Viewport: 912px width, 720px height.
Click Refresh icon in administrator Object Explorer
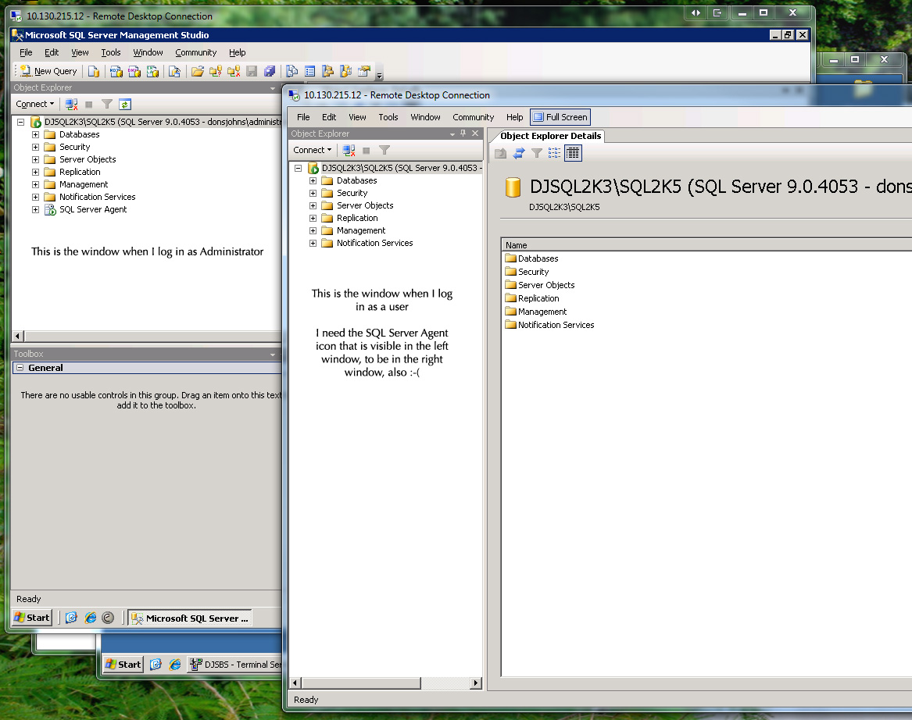click(x=125, y=104)
